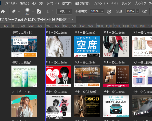Click the horizontal ruler at 500 mark
The image size is (152, 121).
57,26
